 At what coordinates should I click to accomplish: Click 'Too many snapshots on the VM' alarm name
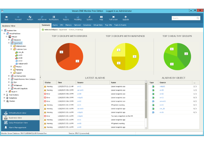[122, 116]
